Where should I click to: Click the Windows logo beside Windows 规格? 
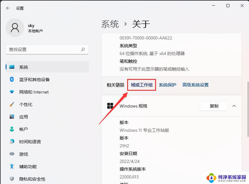(x=110, y=106)
